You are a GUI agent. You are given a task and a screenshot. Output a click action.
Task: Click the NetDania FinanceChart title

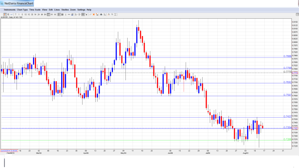(x=19, y=4)
